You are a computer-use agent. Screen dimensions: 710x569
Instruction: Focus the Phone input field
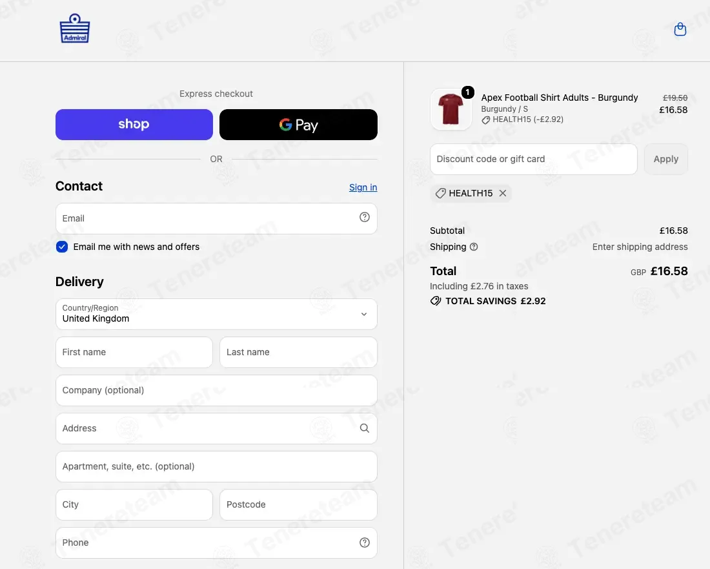point(216,543)
